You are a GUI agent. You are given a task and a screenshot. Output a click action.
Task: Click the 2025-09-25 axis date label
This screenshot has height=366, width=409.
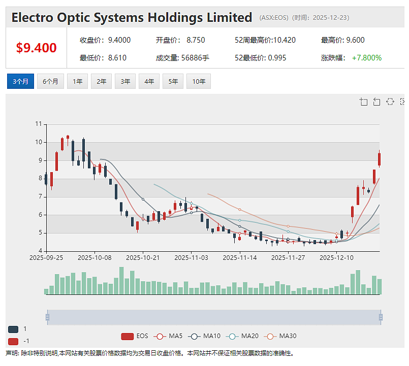(46, 257)
